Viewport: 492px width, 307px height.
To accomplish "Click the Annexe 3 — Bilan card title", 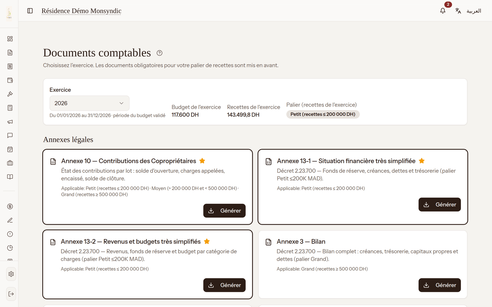I will click(x=301, y=242).
